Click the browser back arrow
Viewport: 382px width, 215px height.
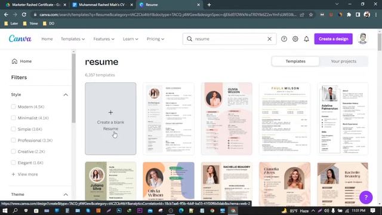coord(6,14)
